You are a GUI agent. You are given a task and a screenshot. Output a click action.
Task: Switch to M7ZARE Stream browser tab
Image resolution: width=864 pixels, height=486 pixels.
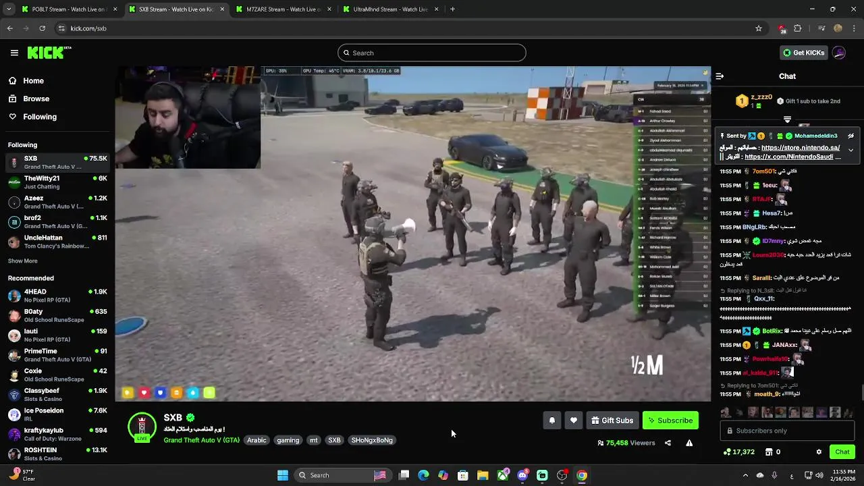click(x=282, y=9)
